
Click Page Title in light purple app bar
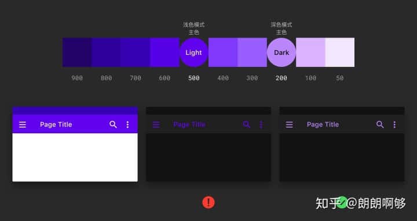(56, 125)
